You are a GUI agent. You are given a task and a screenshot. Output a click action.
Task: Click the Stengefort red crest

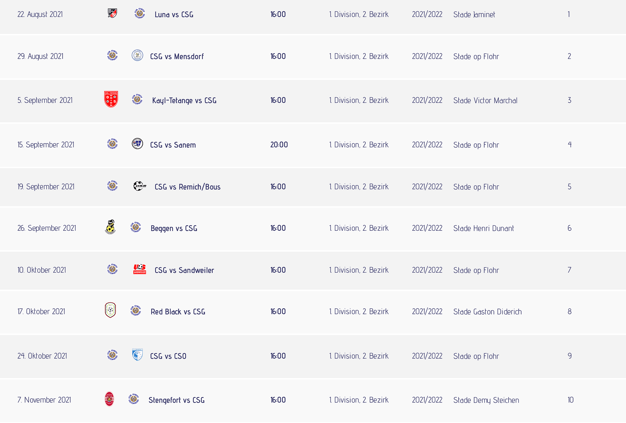point(109,399)
